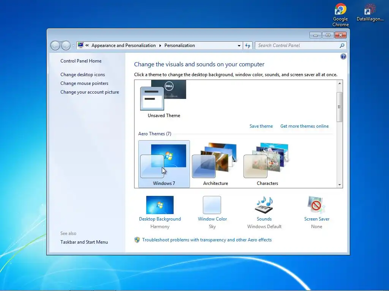Open Change your account picture
This screenshot has height=291, width=389.
click(x=90, y=92)
